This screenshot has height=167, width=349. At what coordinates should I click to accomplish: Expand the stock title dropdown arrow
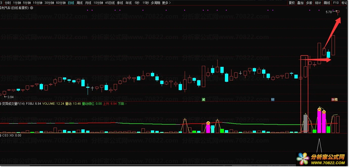click(x=32, y=8)
